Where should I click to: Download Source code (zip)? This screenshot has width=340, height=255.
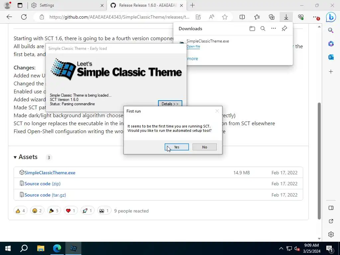(x=42, y=184)
